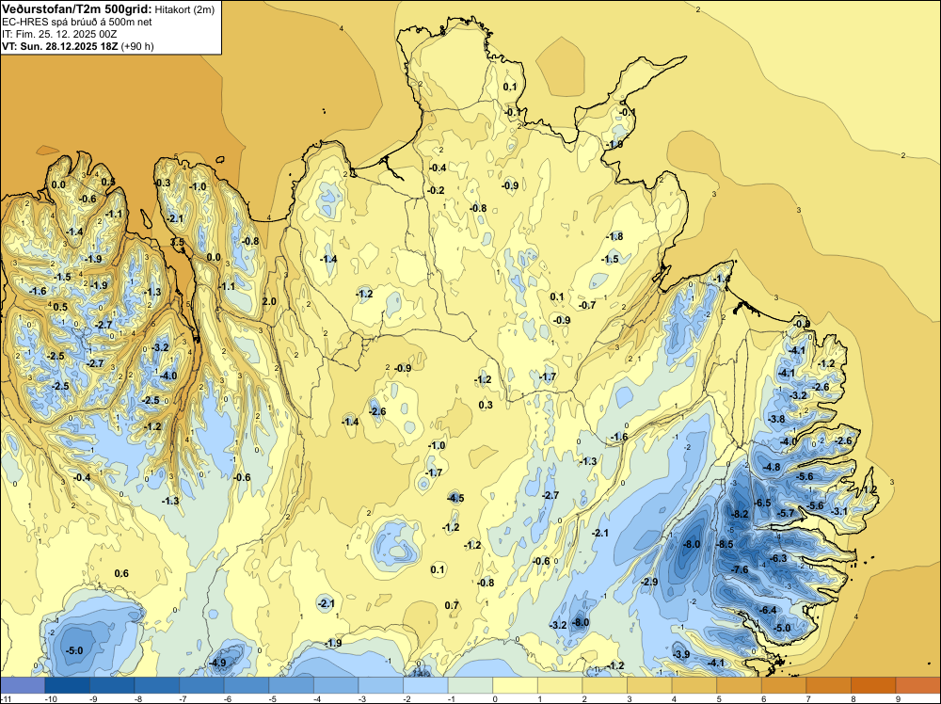Viewport: 941px width, 704px height.
Task: Pick the legend swatch between -8 and -7
Action: (x=156, y=685)
